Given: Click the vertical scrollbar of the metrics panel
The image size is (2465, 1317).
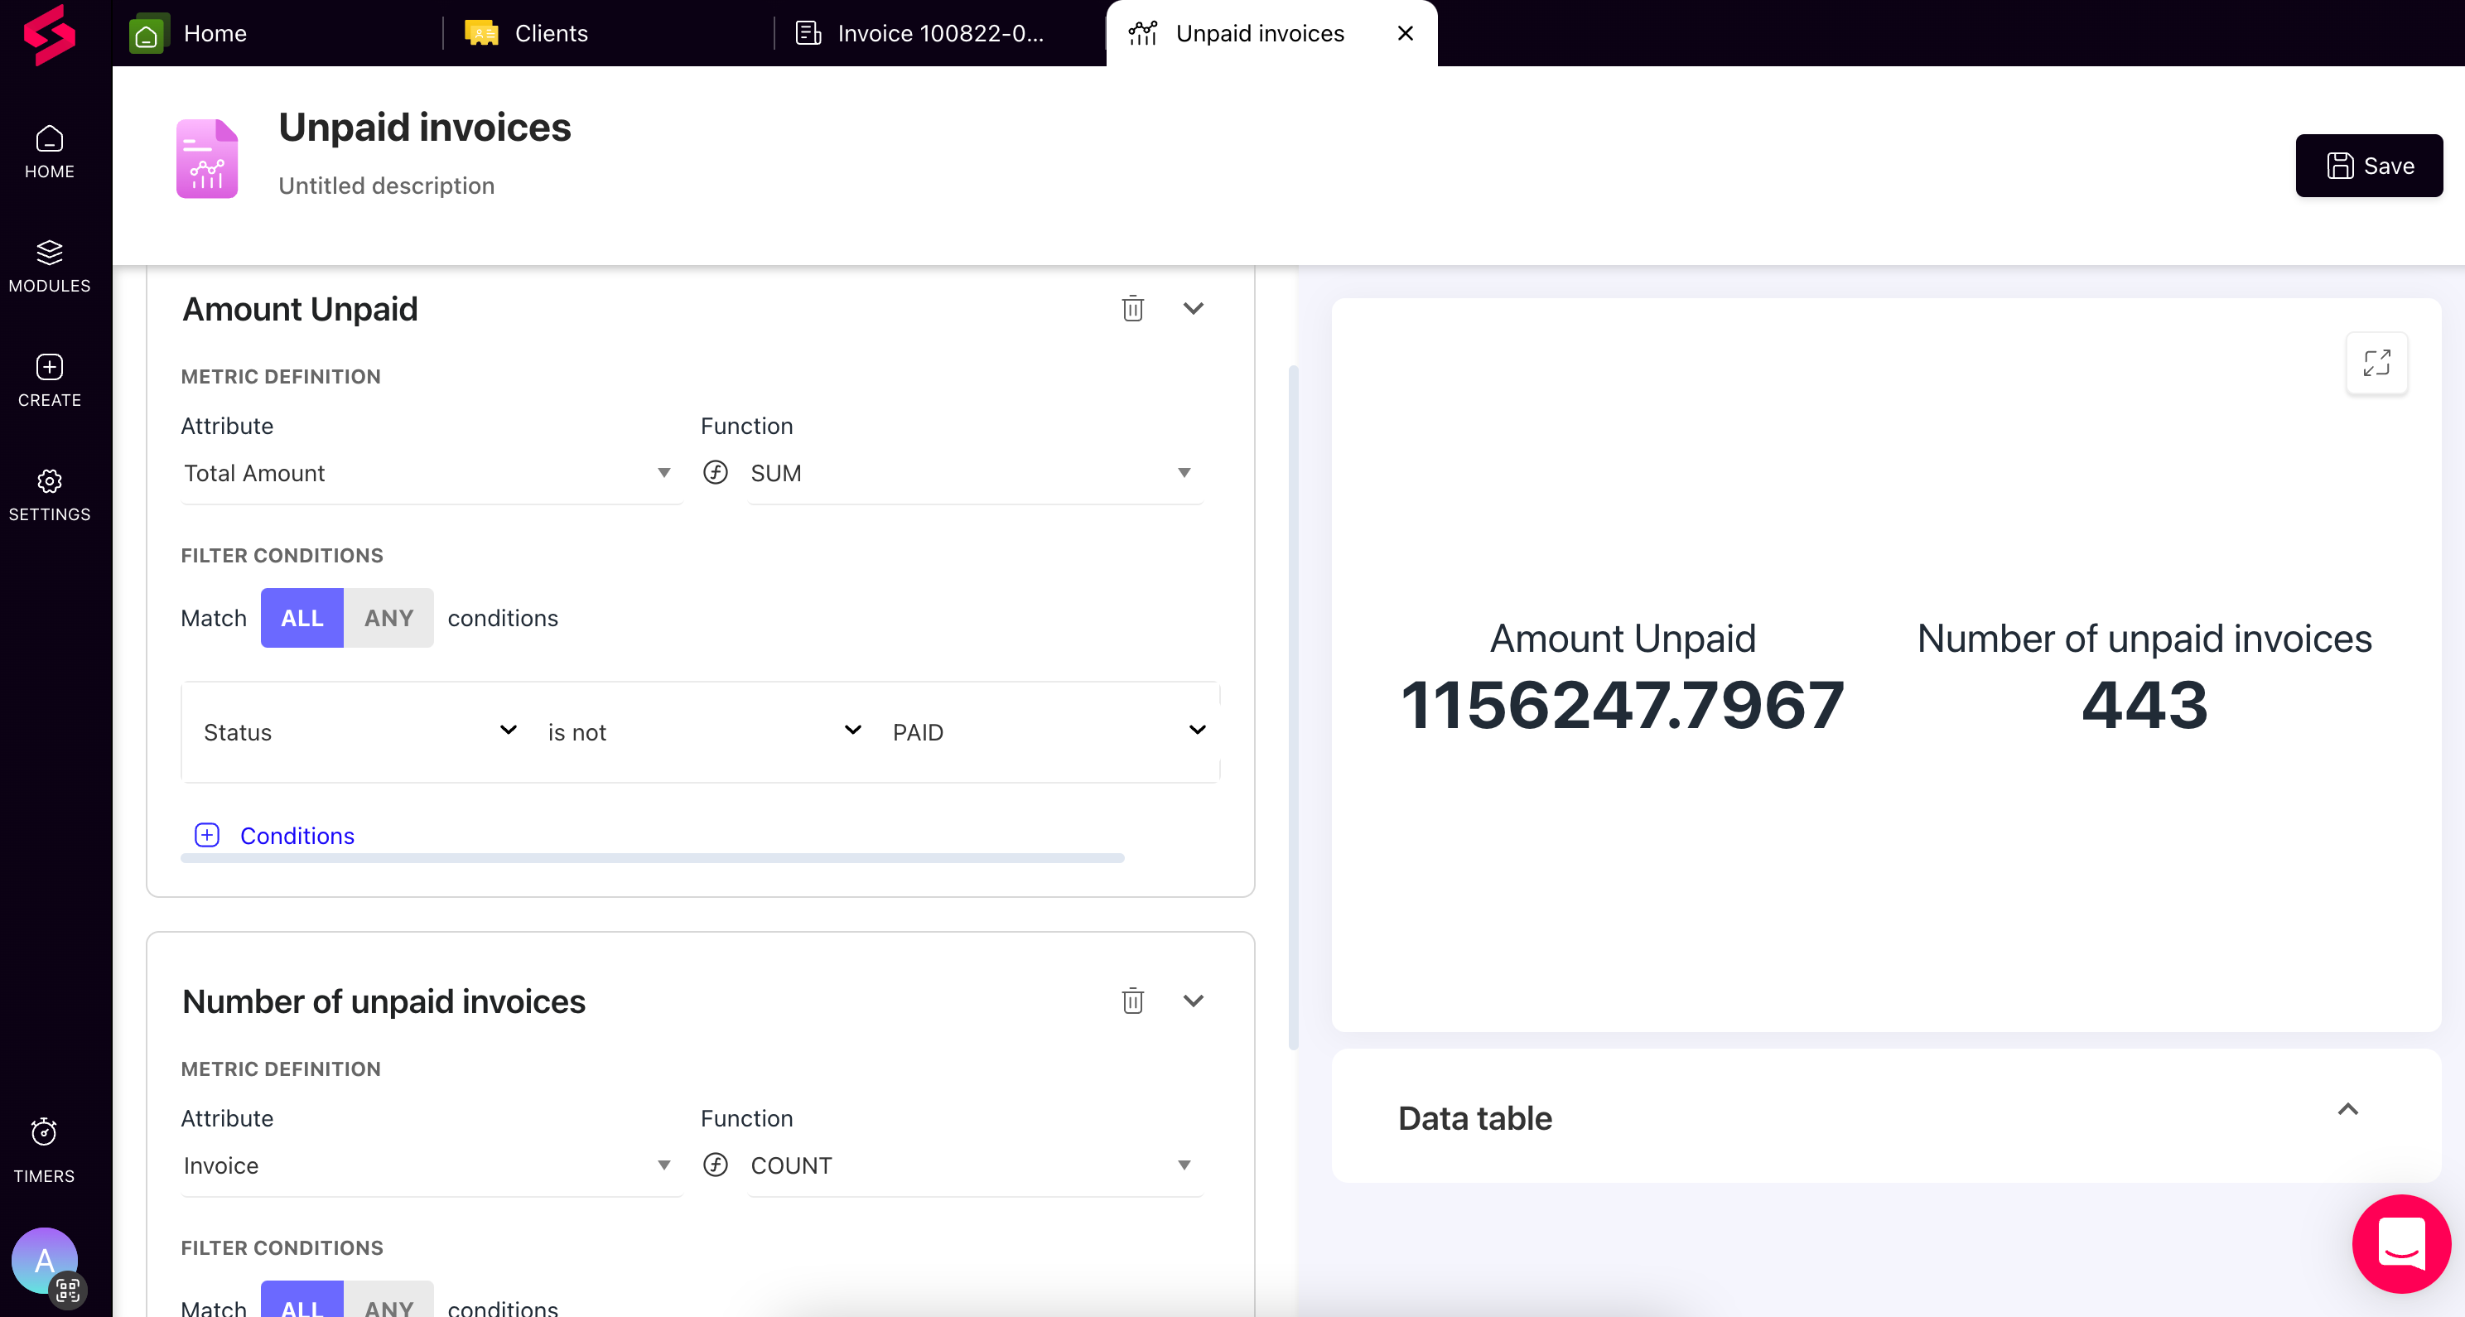Looking at the screenshot, I should click(x=1294, y=708).
